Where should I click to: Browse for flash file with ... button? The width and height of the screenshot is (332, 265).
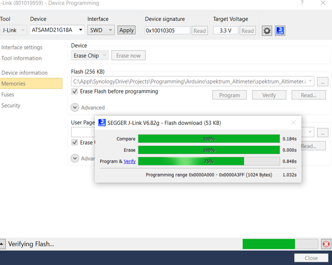tap(323, 82)
